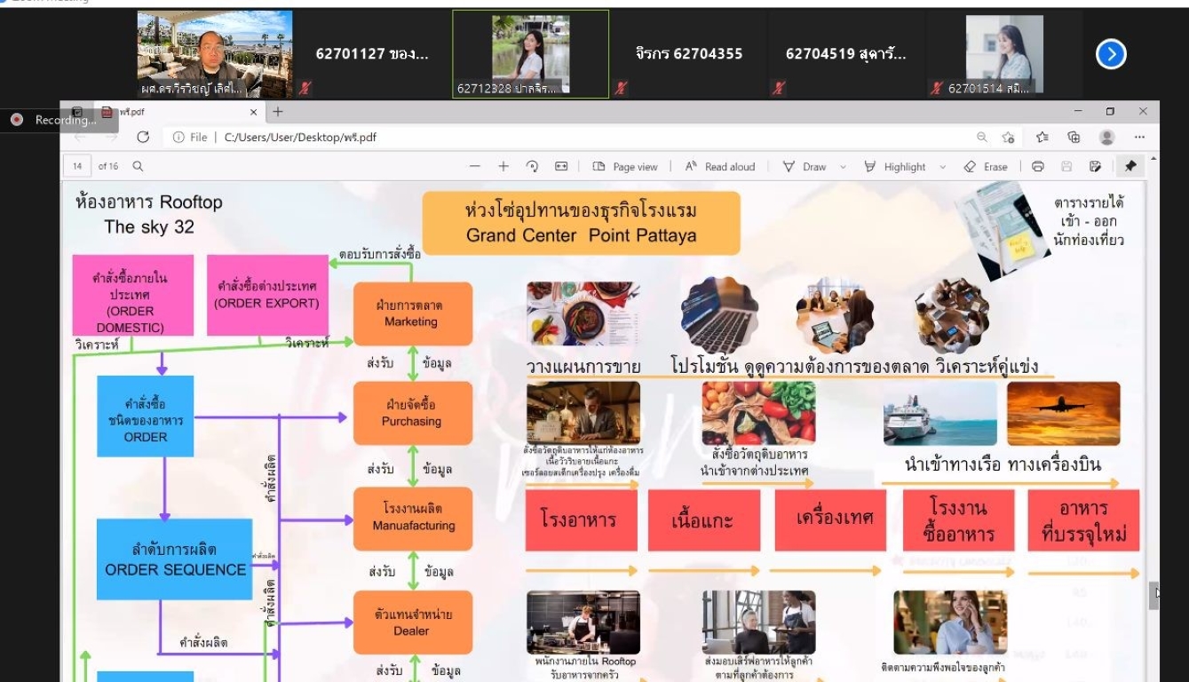Expand Draw tool options dropdown
Screen dimensions: 1189x682
pos(843,166)
